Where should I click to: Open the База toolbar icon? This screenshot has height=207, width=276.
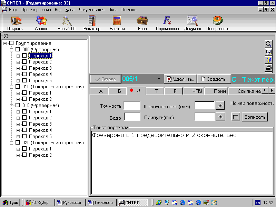142,23
